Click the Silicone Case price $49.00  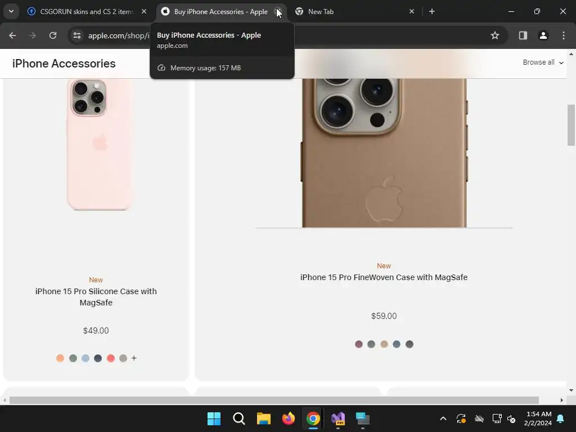(x=96, y=331)
